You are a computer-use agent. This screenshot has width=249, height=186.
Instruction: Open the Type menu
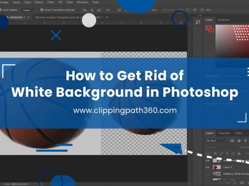[x=27, y=2]
